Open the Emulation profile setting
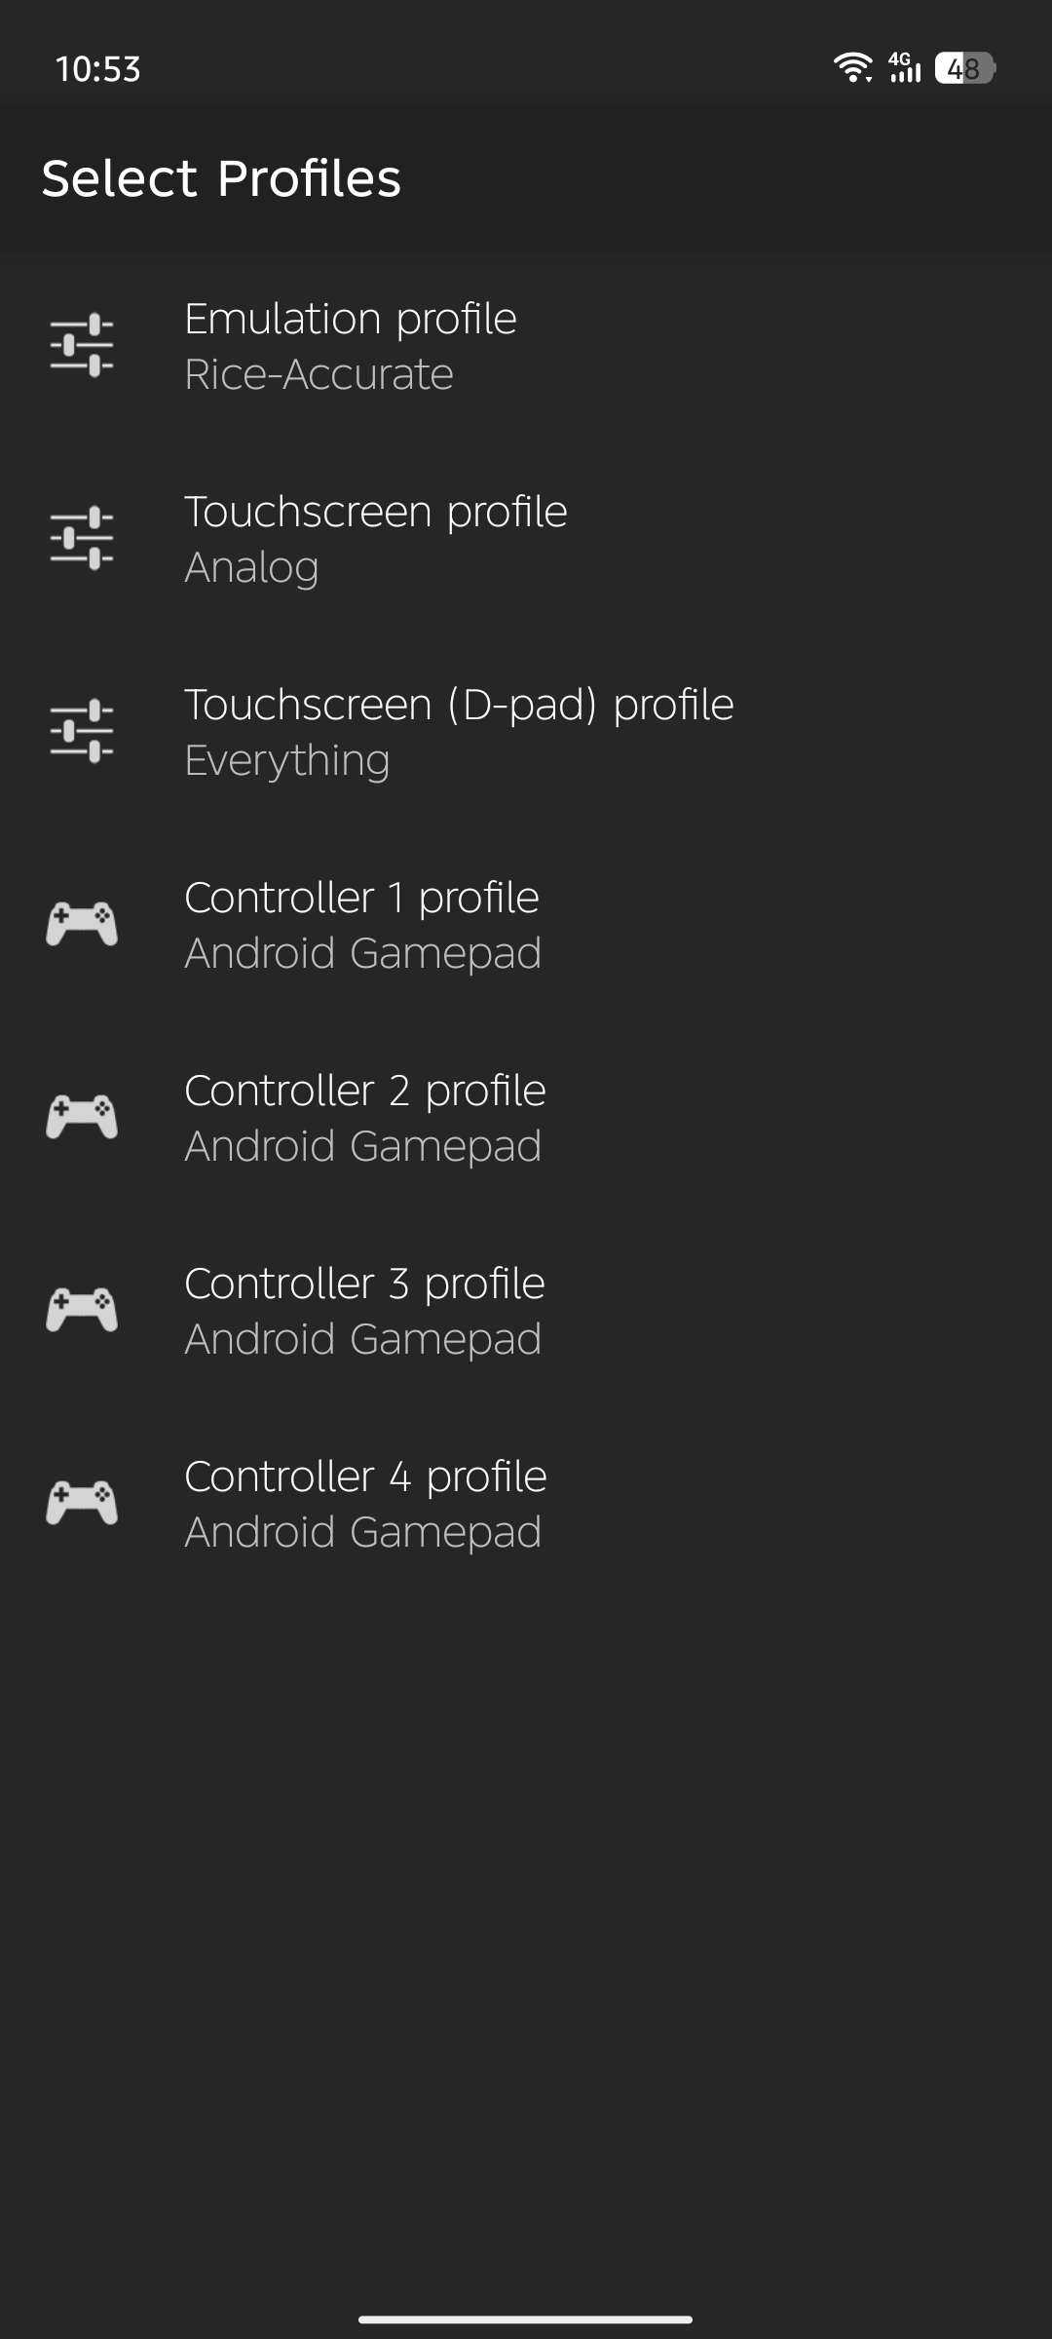This screenshot has height=2339, width=1052. (526, 346)
